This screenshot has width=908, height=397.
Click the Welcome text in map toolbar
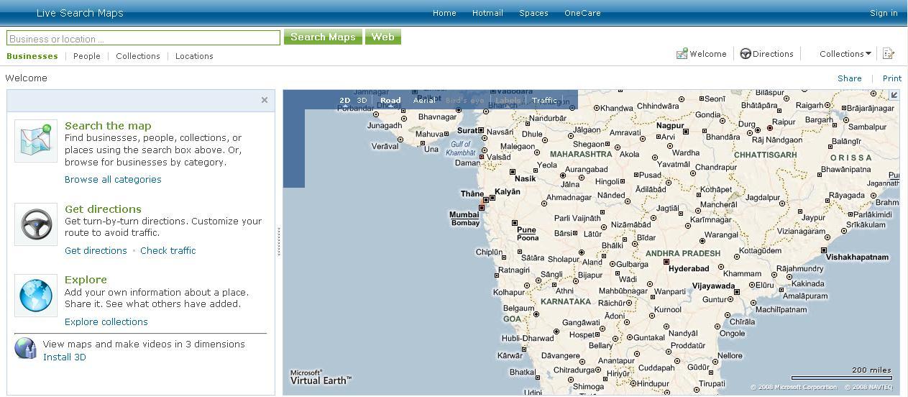pyautogui.click(x=707, y=54)
